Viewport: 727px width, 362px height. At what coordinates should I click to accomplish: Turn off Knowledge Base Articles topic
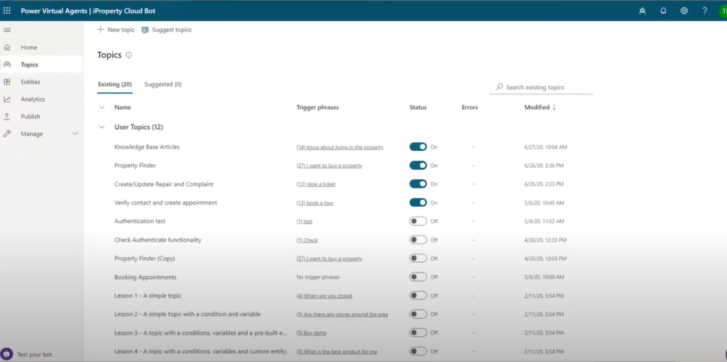[x=417, y=147]
